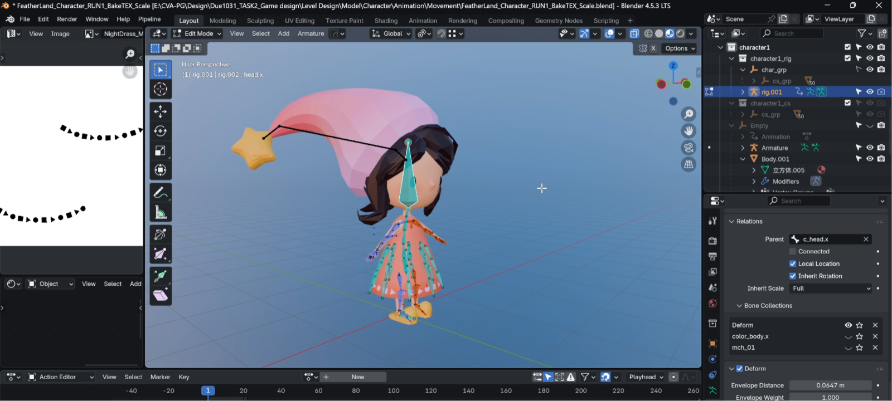Uncheck Local Location
892x401 pixels.
pos(793,264)
